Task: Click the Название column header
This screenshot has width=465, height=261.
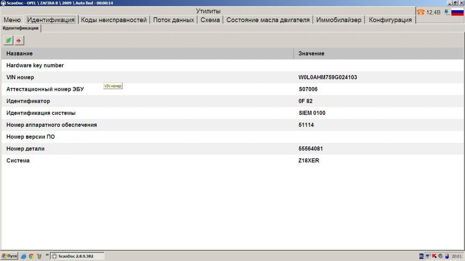Action: point(147,53)
